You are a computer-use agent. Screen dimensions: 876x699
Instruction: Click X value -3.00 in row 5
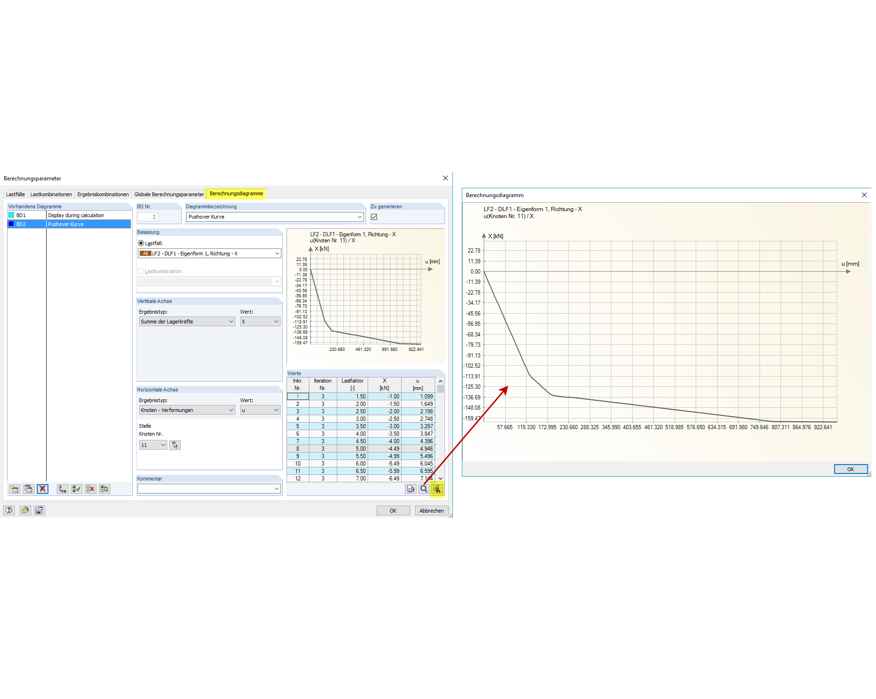pyautogui.click(x=384, y=426)
